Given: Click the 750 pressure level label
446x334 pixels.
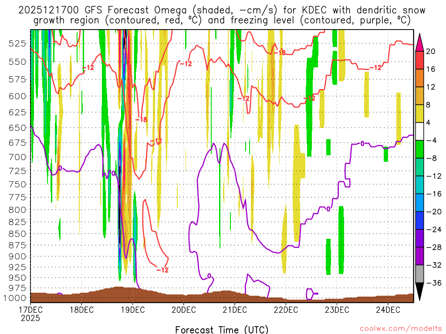Looking at the screenshot, I should click(x=17, y=184).
